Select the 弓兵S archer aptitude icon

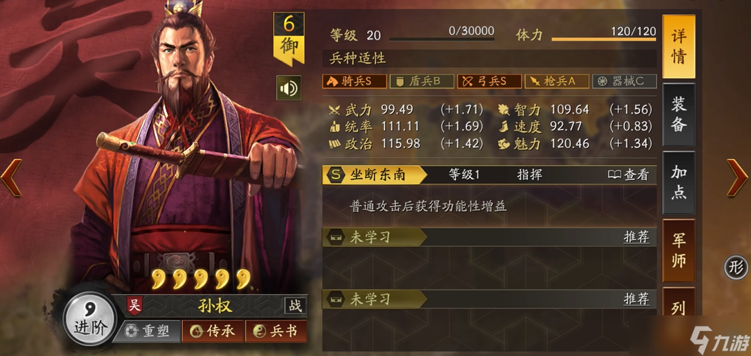(489, 81)
